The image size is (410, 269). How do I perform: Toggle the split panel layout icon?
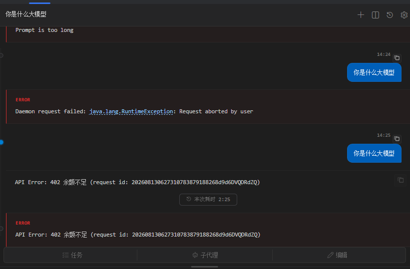pyautogui.click(x=375, y=15)
